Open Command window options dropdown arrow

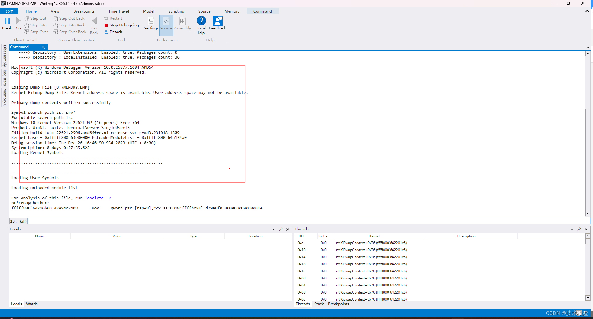click(x=588, y=47)
